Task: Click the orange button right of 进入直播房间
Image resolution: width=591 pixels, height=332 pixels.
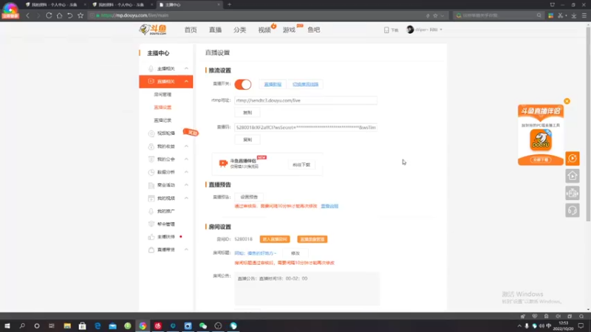Action: (312, 239)
